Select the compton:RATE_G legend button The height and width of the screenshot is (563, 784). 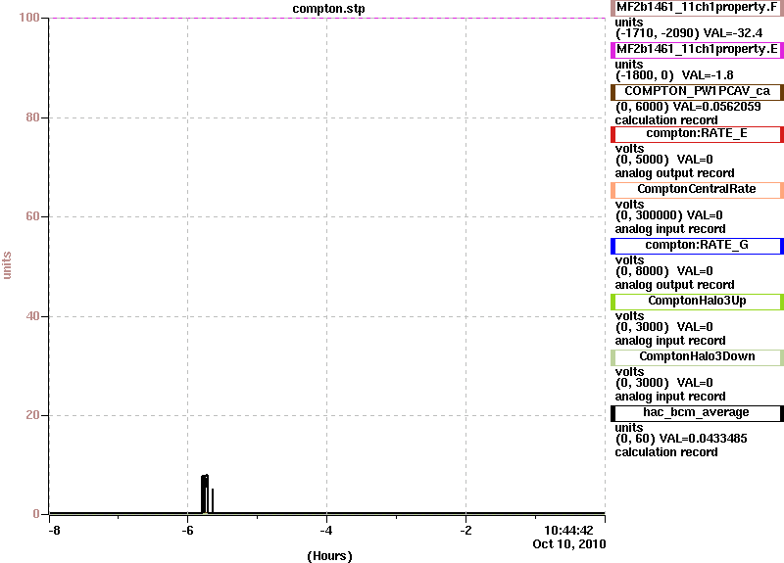(x=697, y=246)
